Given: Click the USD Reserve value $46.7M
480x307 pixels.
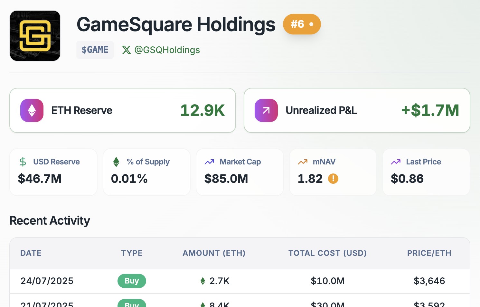Looking at the screenshot, I should click(40, 179).
